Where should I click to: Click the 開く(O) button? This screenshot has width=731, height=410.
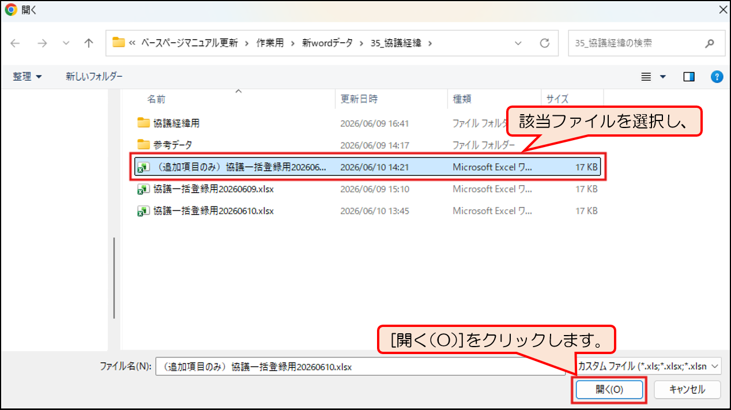609,389
